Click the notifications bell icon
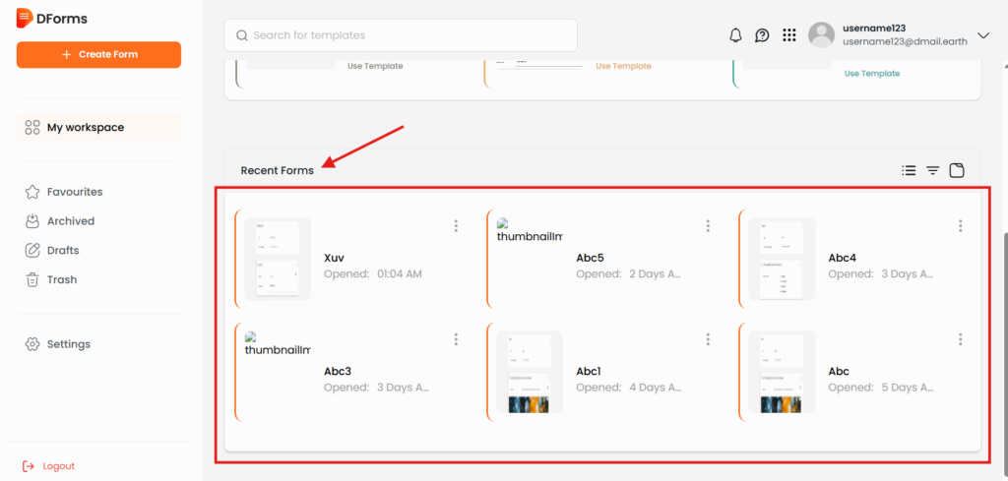The height and width of the screenshot is (481, 1008). pyautogui.click(x=735, y=35)
